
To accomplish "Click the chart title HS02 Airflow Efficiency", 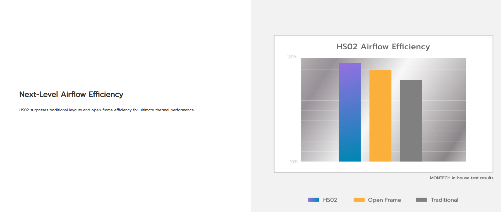I will pos(383,47).
